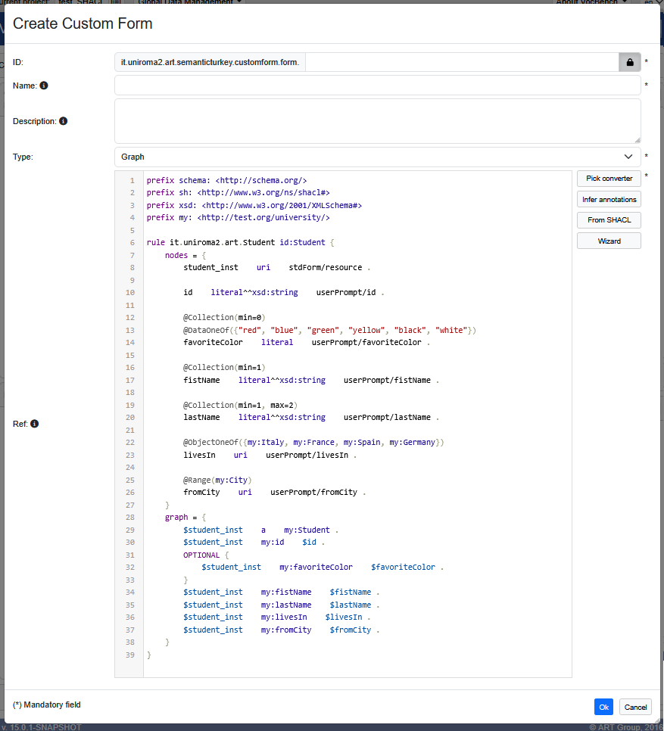This screenshot has width=664, height=731.
Task: Click the info icon next to Ref
Action: (34, 424)
